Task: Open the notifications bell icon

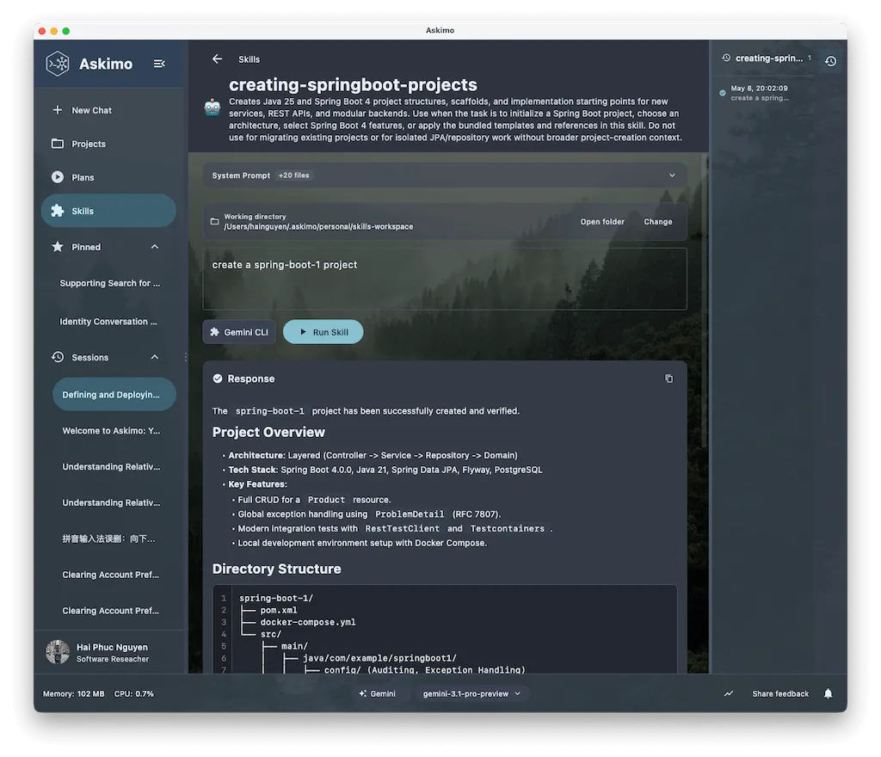Action: click(x=829, y=693)
